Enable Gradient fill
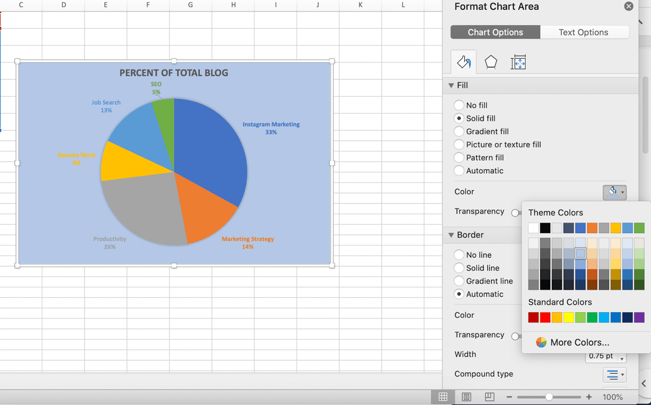The height and width of the screenshot is (405, 651). coord(459,132)
